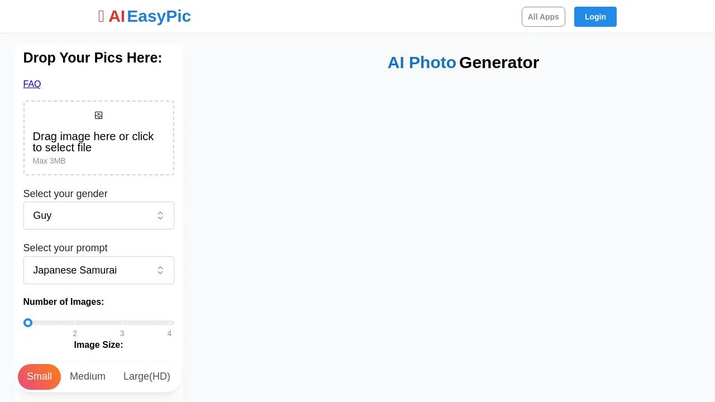Open the FAQ link
The height and width of the screenshot is (402, 715).
pos(32,84)
